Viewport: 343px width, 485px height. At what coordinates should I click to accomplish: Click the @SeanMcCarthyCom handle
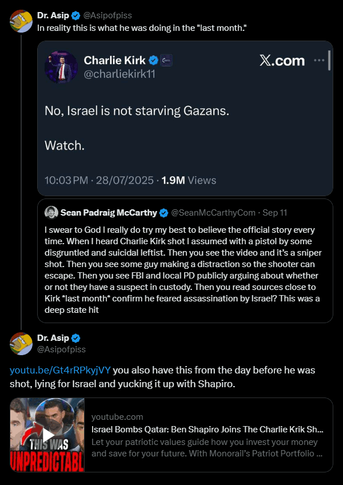(x=213, y=213)
